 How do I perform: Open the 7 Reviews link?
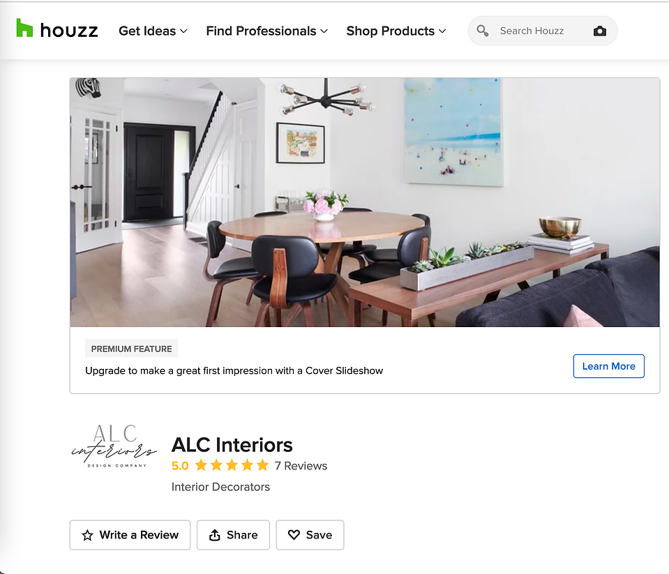pos(301,466)
